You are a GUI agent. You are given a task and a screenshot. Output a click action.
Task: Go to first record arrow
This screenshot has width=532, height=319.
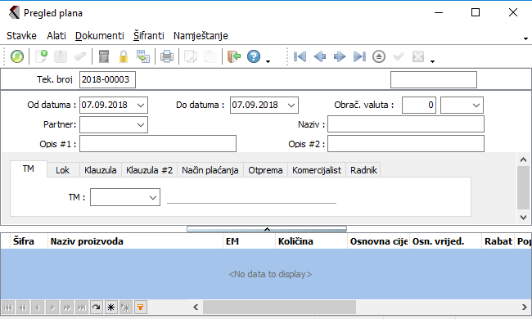point(300,56)
